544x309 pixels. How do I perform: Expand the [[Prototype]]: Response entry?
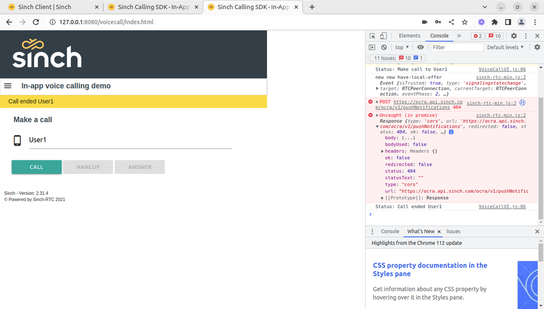tap(382, 198)
